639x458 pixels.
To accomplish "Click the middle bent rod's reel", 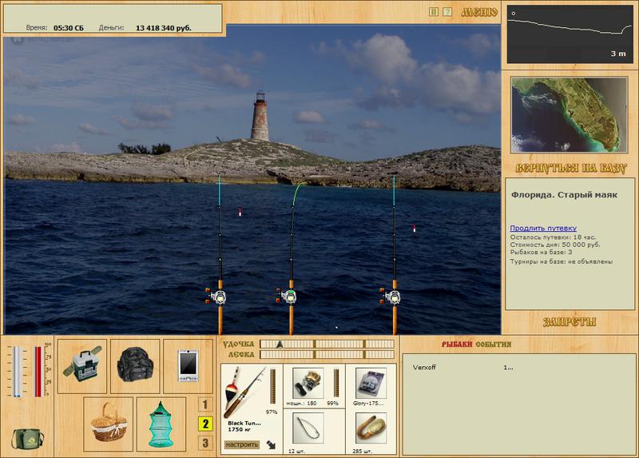I will pos(288,297).
